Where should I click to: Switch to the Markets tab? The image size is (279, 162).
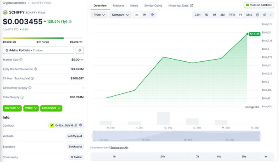pos(118,6)
